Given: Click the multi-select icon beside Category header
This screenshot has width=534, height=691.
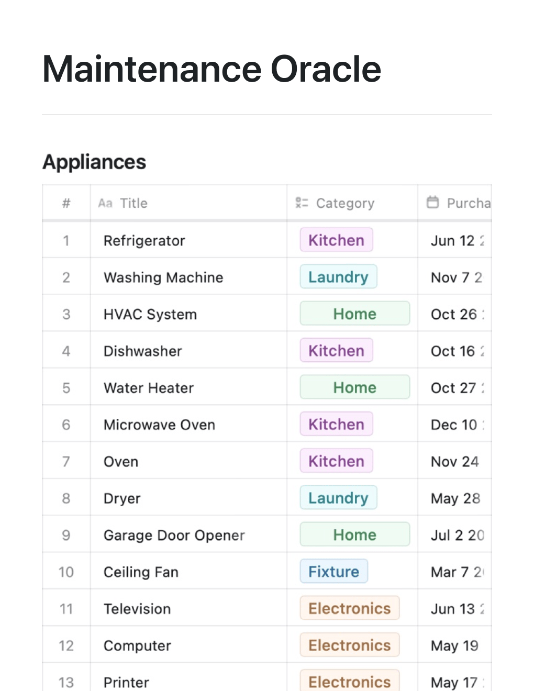Looking at the screenshot, I should 302,203.
